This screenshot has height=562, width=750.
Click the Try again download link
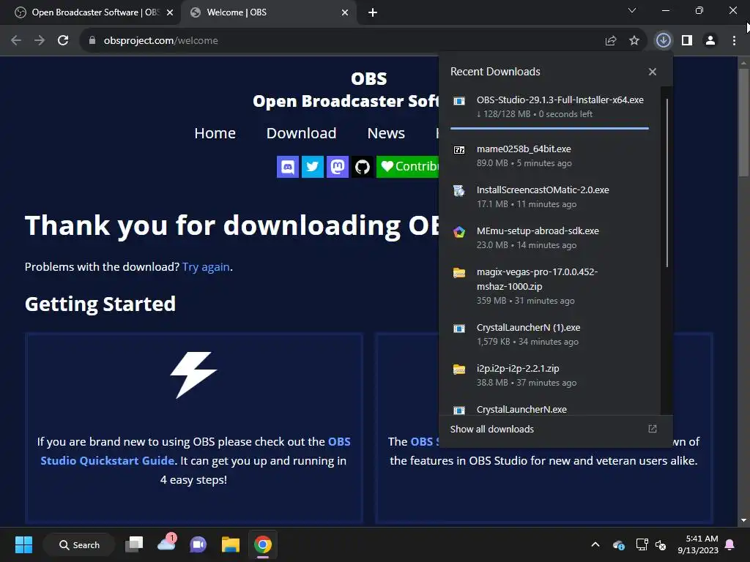pos(206,266)
